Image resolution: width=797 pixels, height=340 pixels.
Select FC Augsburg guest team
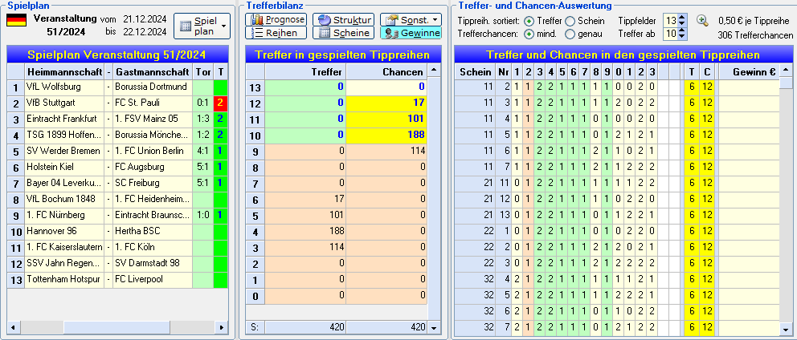tap(153, 167)
